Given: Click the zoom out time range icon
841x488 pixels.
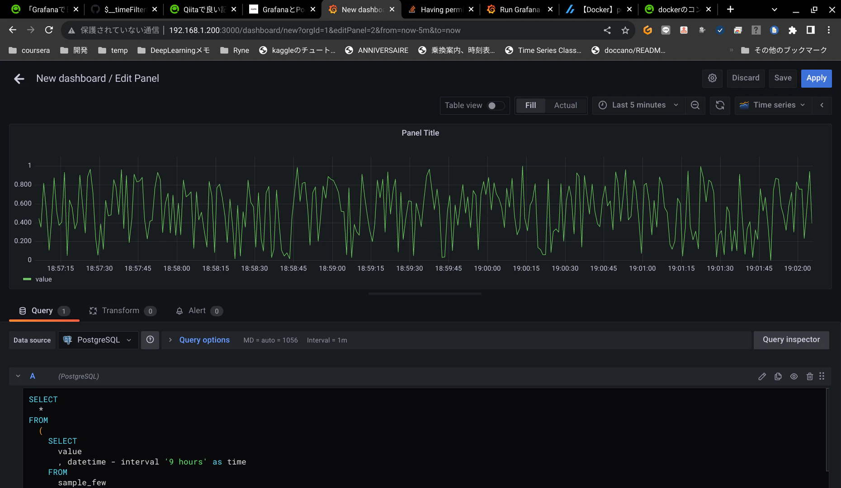Looking at the screenshot, I should tap(695, 105).
